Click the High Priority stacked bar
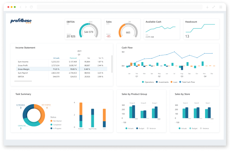Image resolution: width=231 pixels, height=151 pixels. coord(93,118)
